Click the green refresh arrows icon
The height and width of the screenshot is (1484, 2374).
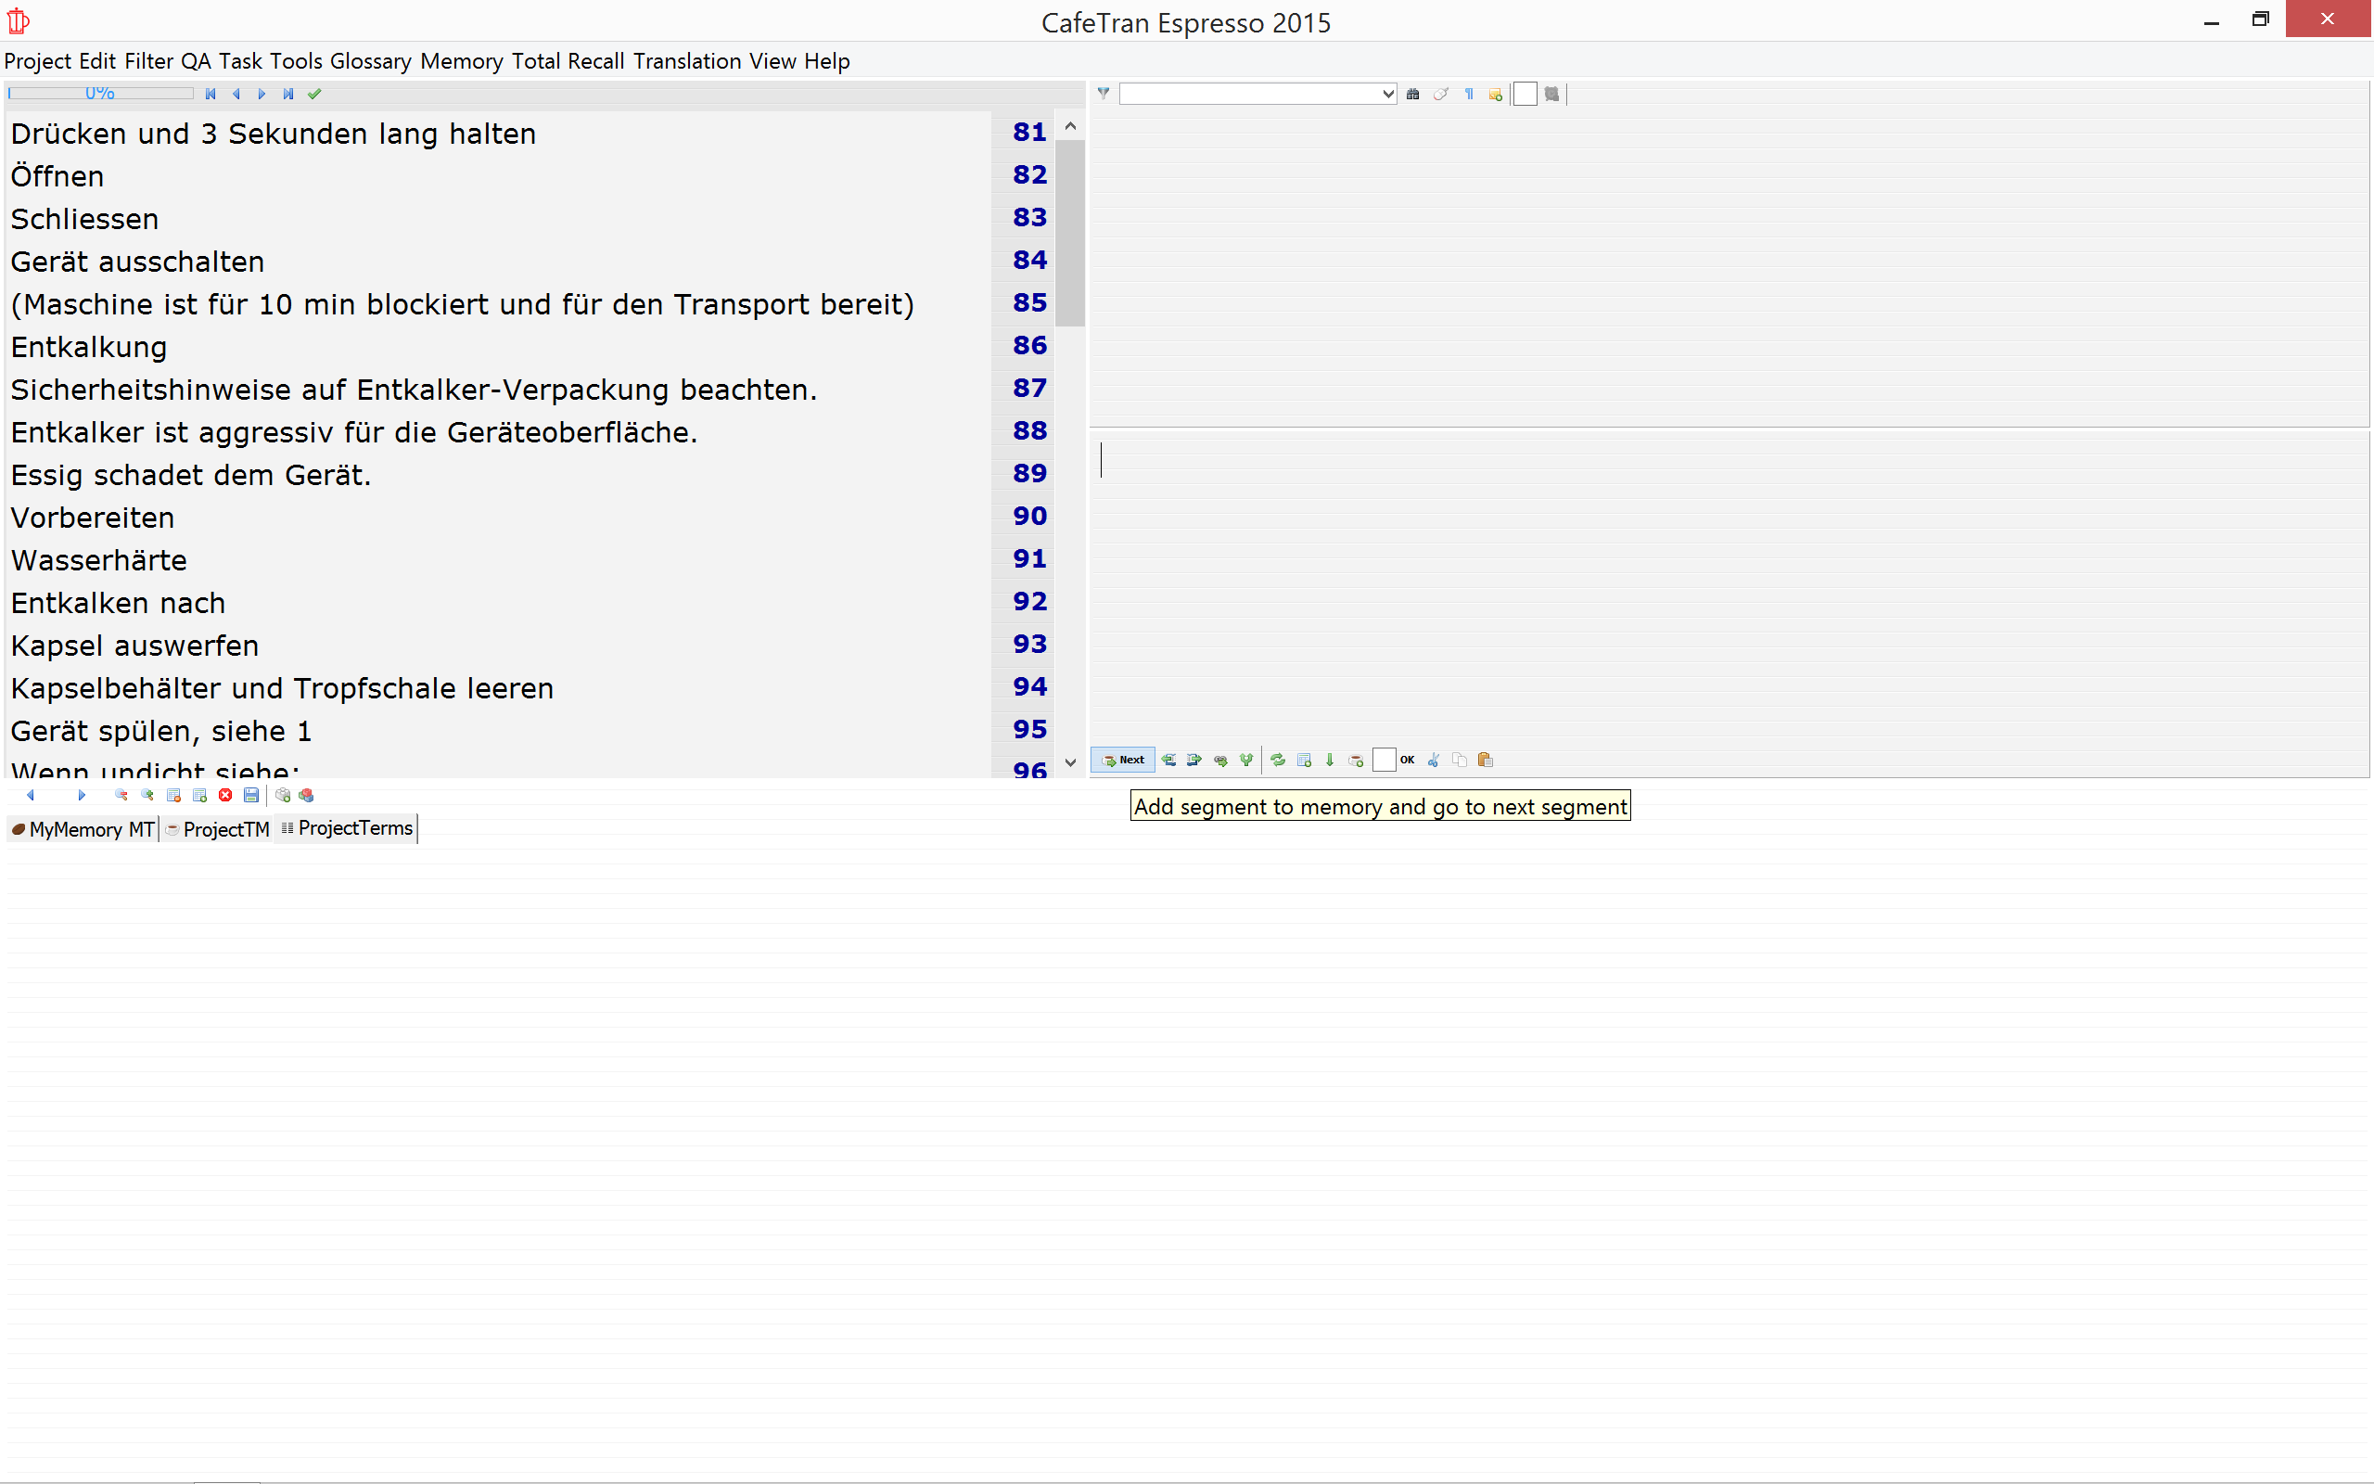click(1277, 760)
